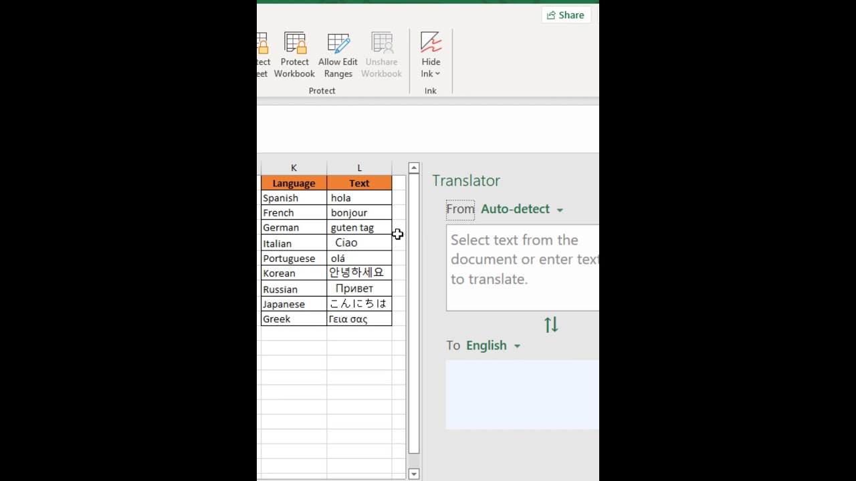Click the Hide Ink pen icon
The image size is (856, 481).
pos(431,42)
